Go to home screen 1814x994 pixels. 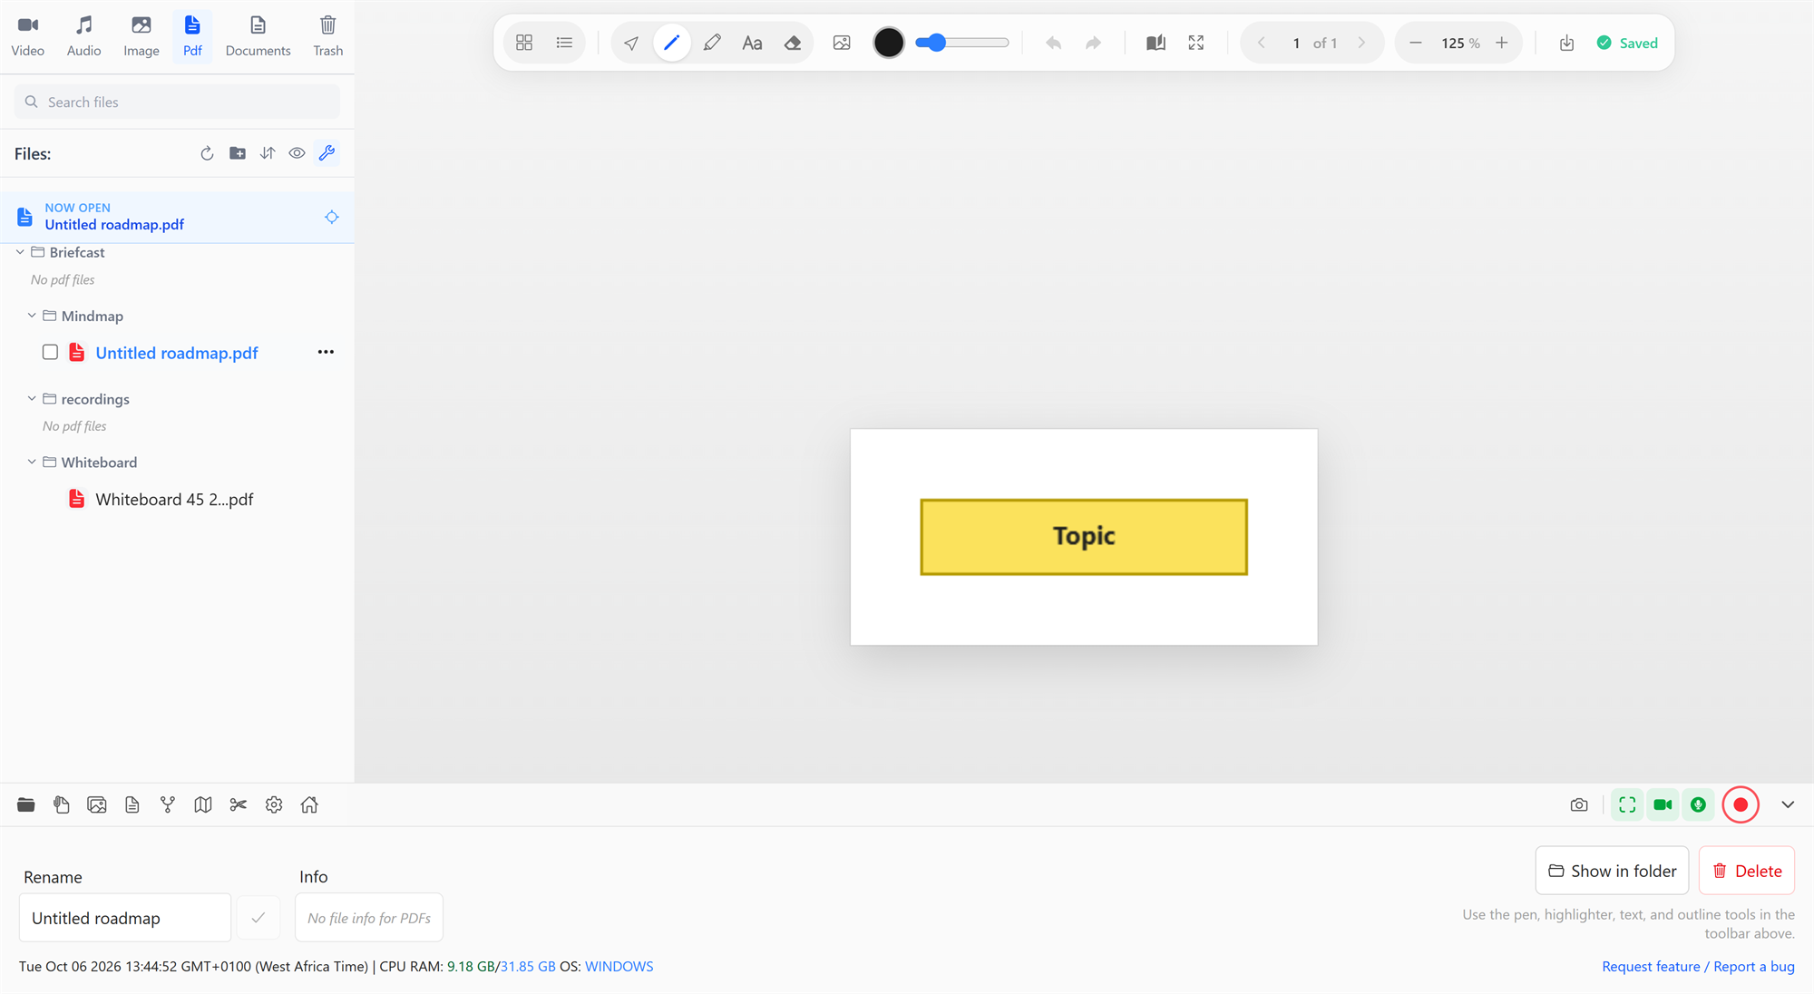pyautogui.click(x=309, y=805)
